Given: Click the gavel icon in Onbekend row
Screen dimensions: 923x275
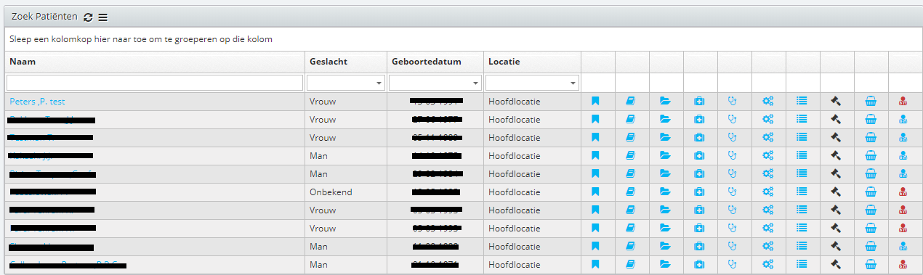Looking at the screenshot, I should [x=836, y=192].
